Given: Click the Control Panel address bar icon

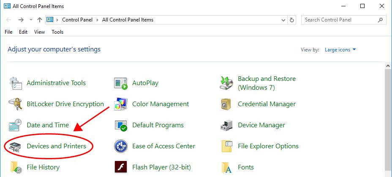Looking at the screenshot, I should coord(50,20).
